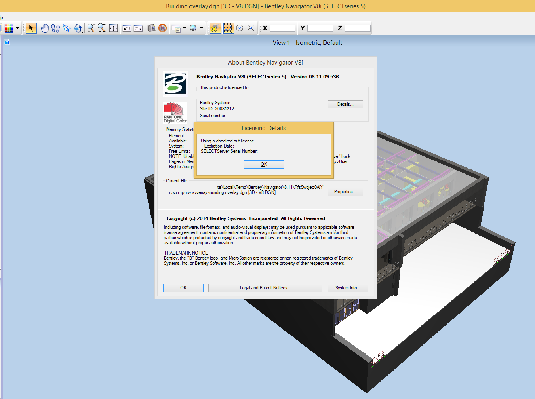The image size is (535, 399).
Task: Click the View Previous icon
Action: click(127, 28)
